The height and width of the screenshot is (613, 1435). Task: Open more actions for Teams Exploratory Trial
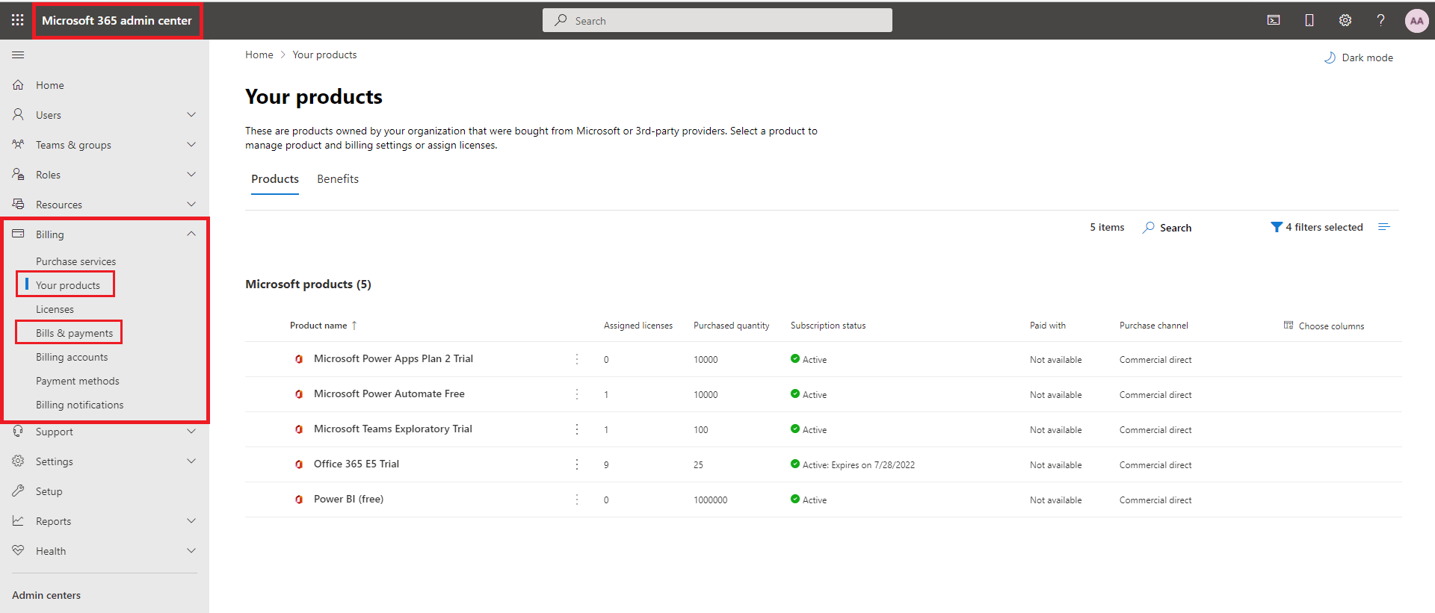[x=577, y=429]
